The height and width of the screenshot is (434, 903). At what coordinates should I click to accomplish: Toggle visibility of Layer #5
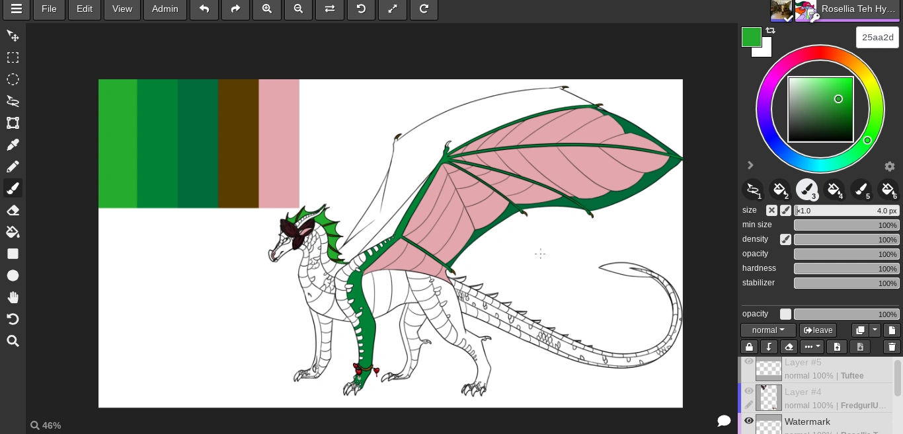tap(749, 361)
